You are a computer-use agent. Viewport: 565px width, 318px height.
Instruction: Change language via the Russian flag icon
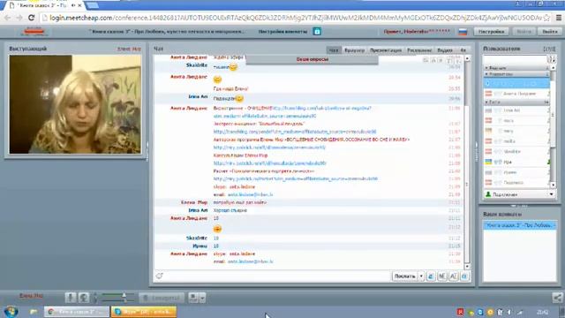coord(463,32)
